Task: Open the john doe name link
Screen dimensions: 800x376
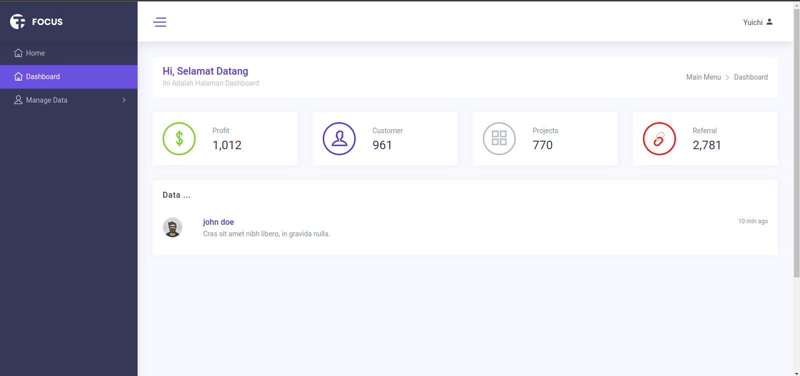Action: (218, 222)
